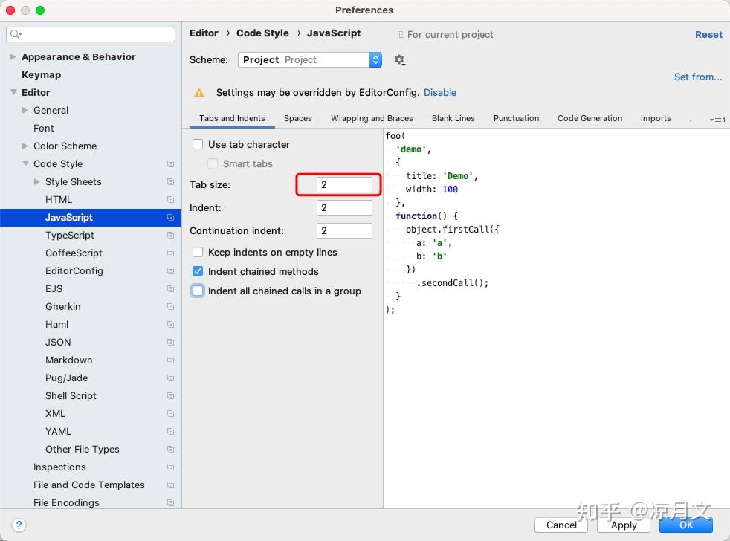The width and height of the screenshot is (730, 541).
Task: Click the project-level icon beside Haml row
Action: (x=170, y=325)
